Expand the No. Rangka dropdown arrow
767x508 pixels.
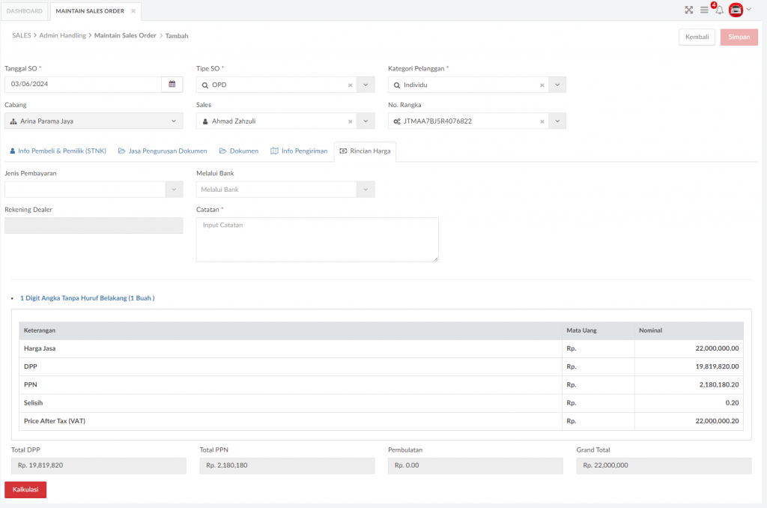(x=557, y=121)
